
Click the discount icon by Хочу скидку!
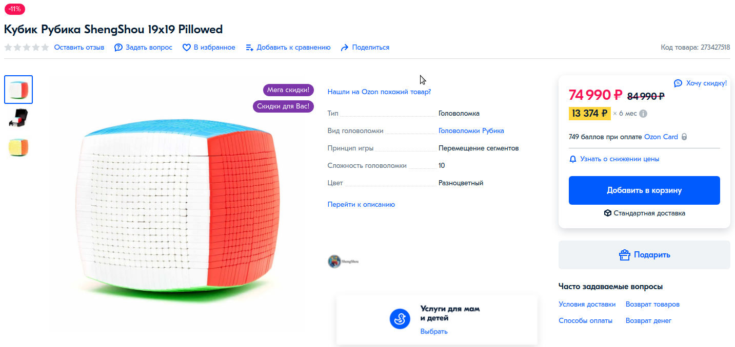[678, 83]
